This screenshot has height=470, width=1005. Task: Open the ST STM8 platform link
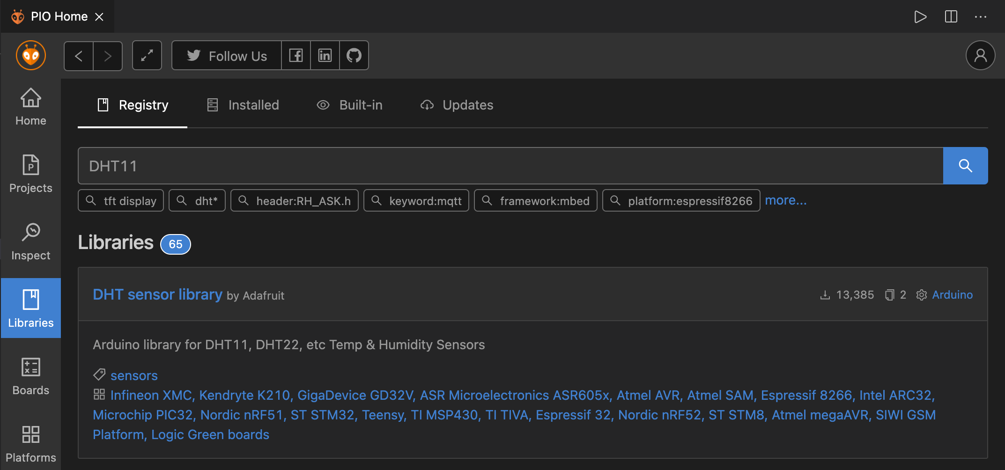coord(736,415)
